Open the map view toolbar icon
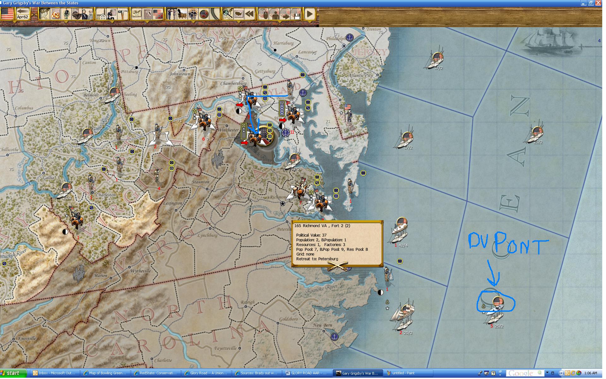 tap(44, 14)
